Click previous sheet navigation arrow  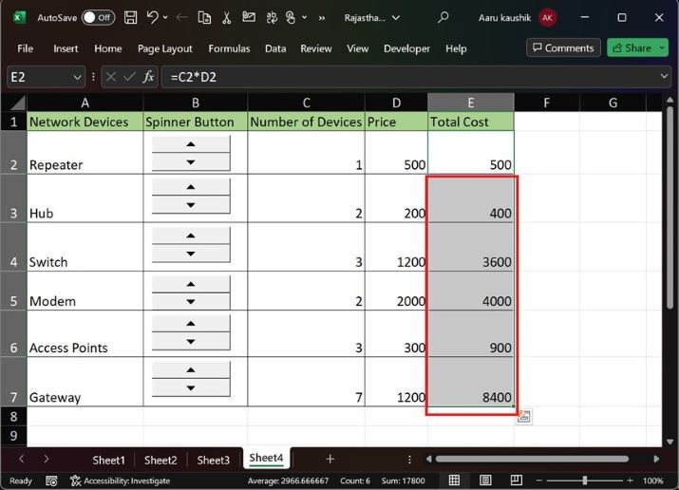(22, 459)
